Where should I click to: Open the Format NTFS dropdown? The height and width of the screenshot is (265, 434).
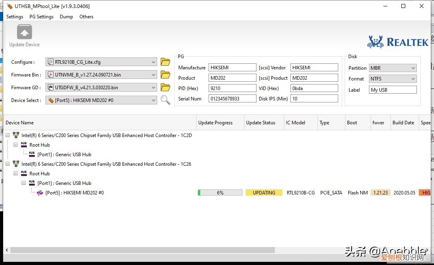pos(413,79)
